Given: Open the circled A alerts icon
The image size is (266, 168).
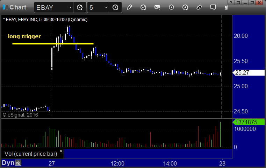Looking at the screenshot, I should 185,7.
